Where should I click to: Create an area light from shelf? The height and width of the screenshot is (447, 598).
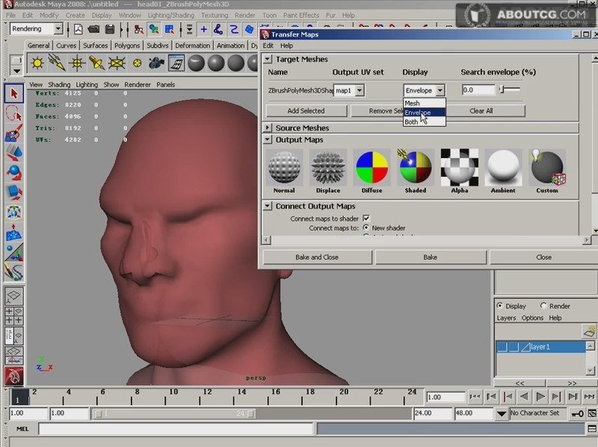click(x=117, y=63)
